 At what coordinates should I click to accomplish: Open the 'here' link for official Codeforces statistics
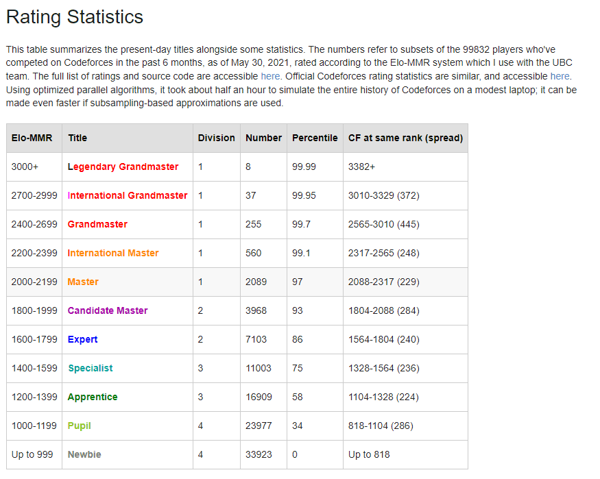click(560, 76)
